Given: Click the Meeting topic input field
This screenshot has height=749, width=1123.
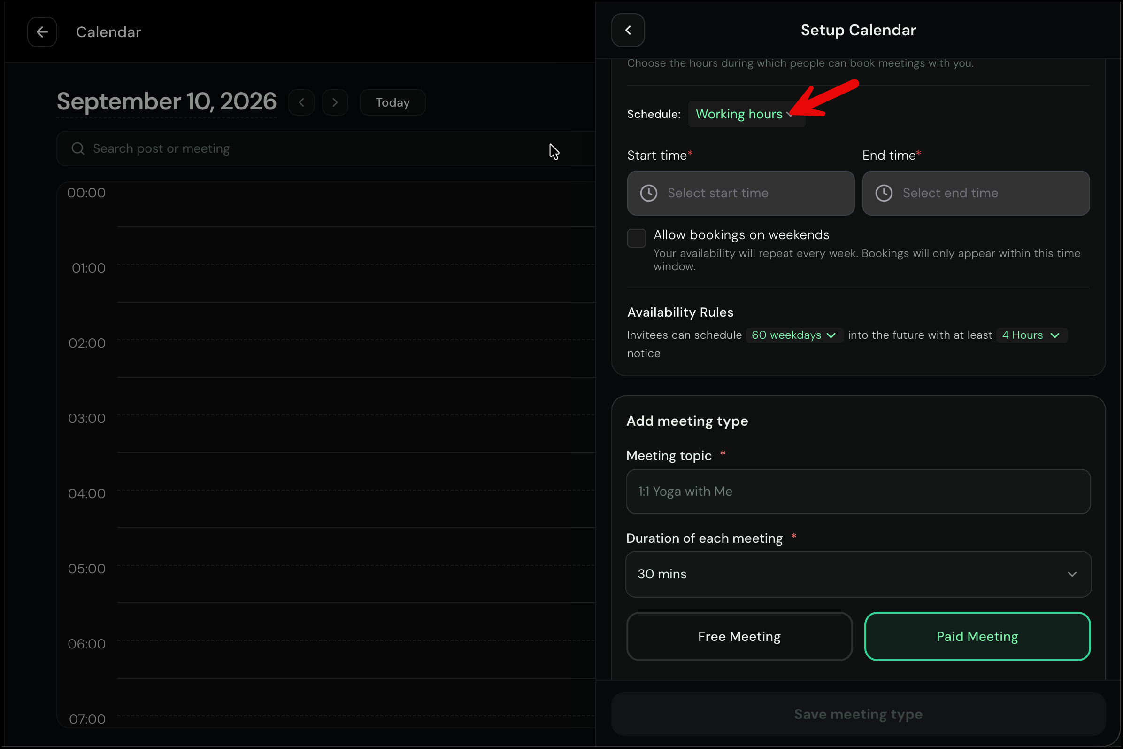Looking at the screenshot, I should pyautogui.click(x=858, y=492).
